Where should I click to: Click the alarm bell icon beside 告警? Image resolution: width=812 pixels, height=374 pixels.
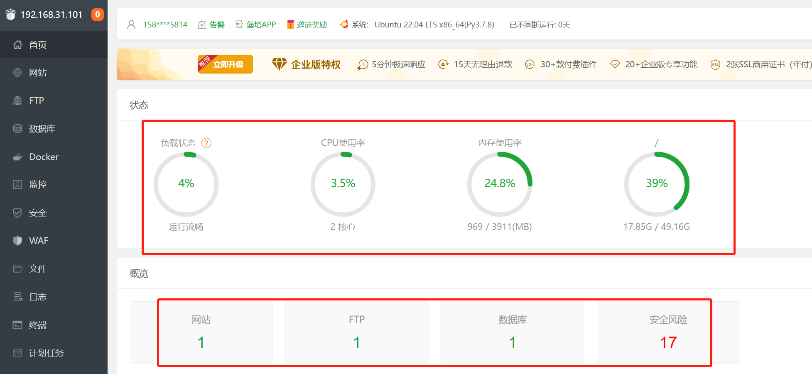(202, 25)
